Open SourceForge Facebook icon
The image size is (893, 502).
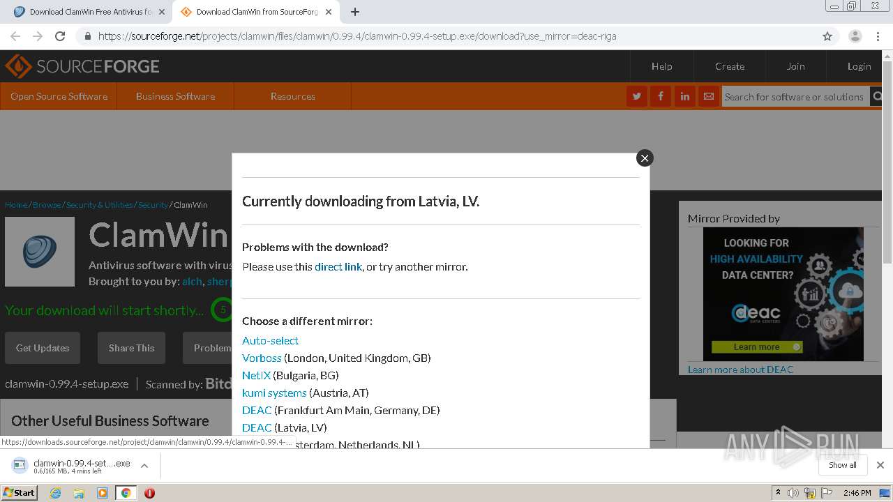pyautogui.click(x=660, y=96)
